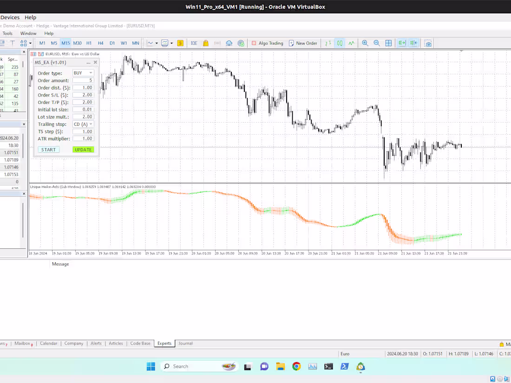
Task: Open the tile windows grid icon
Action: [x=388, y=43]
